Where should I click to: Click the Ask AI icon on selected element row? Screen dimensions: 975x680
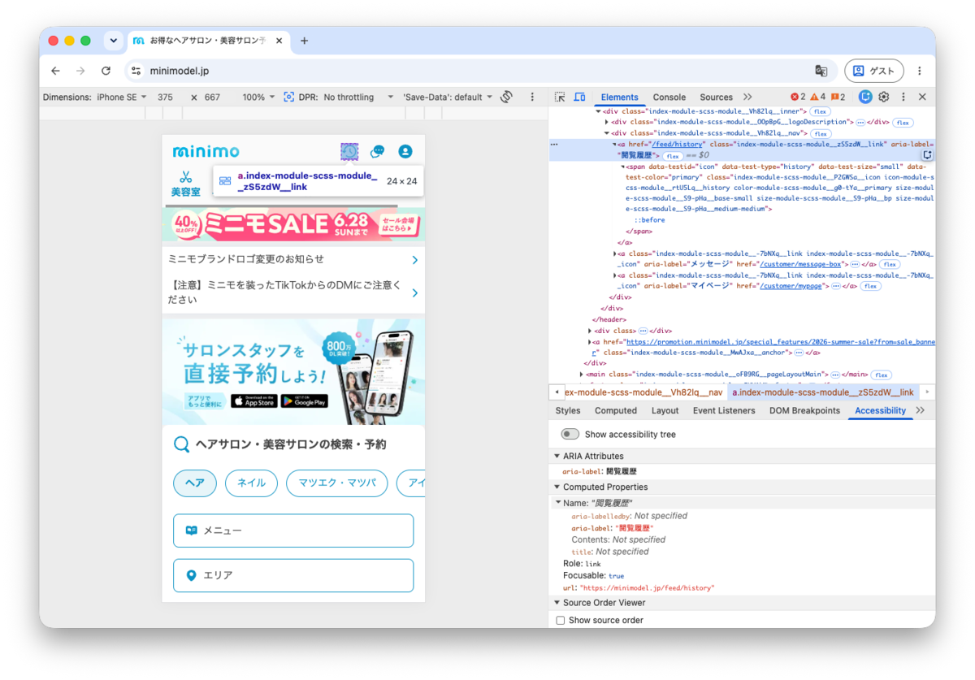(x=927, y=154)
